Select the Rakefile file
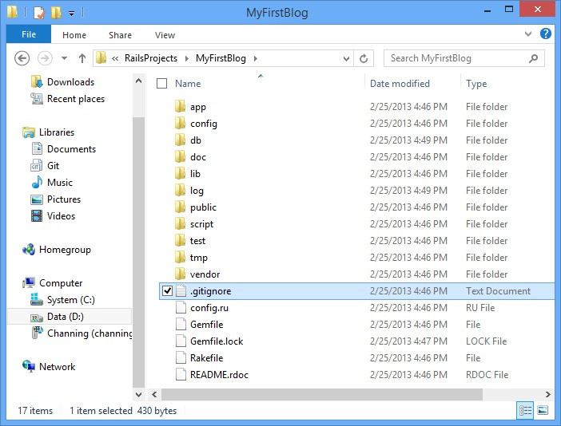Image resolution: width=561 pixels, height=426 pixels. tap(206, 358)
